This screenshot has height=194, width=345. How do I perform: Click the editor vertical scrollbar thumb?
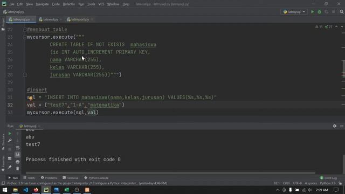pyautogui.click(x=343, y=68)
